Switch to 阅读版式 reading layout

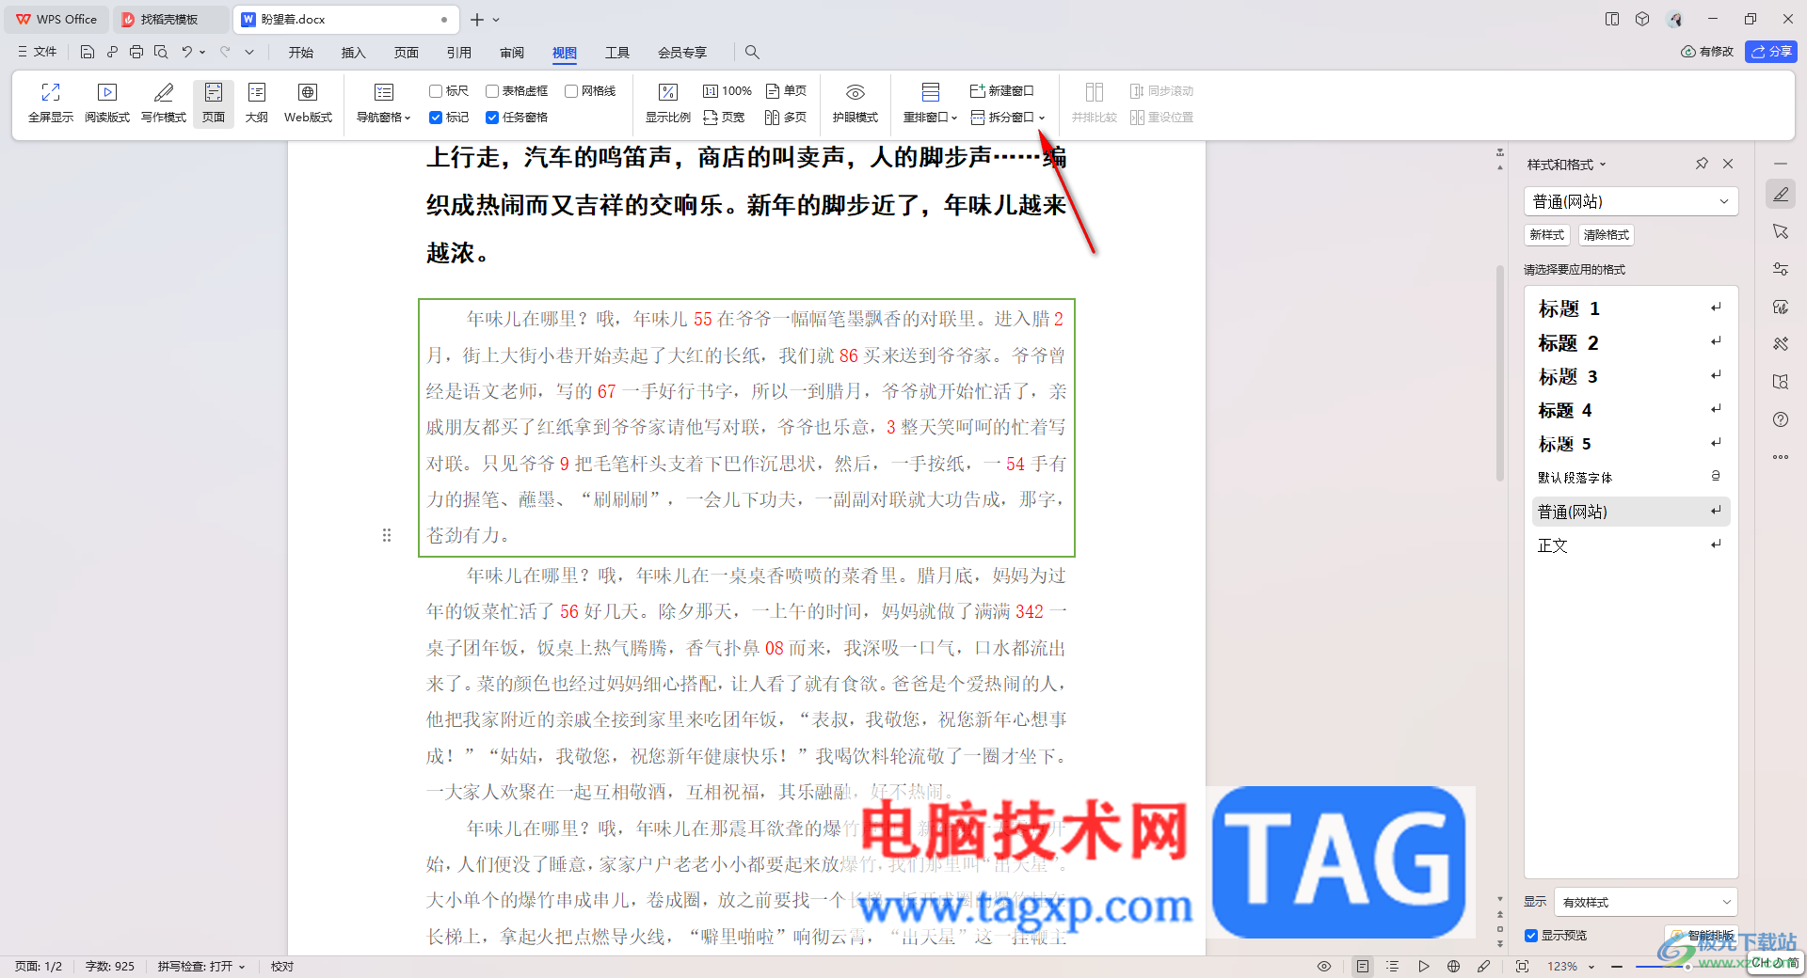(x=107, y=103)
